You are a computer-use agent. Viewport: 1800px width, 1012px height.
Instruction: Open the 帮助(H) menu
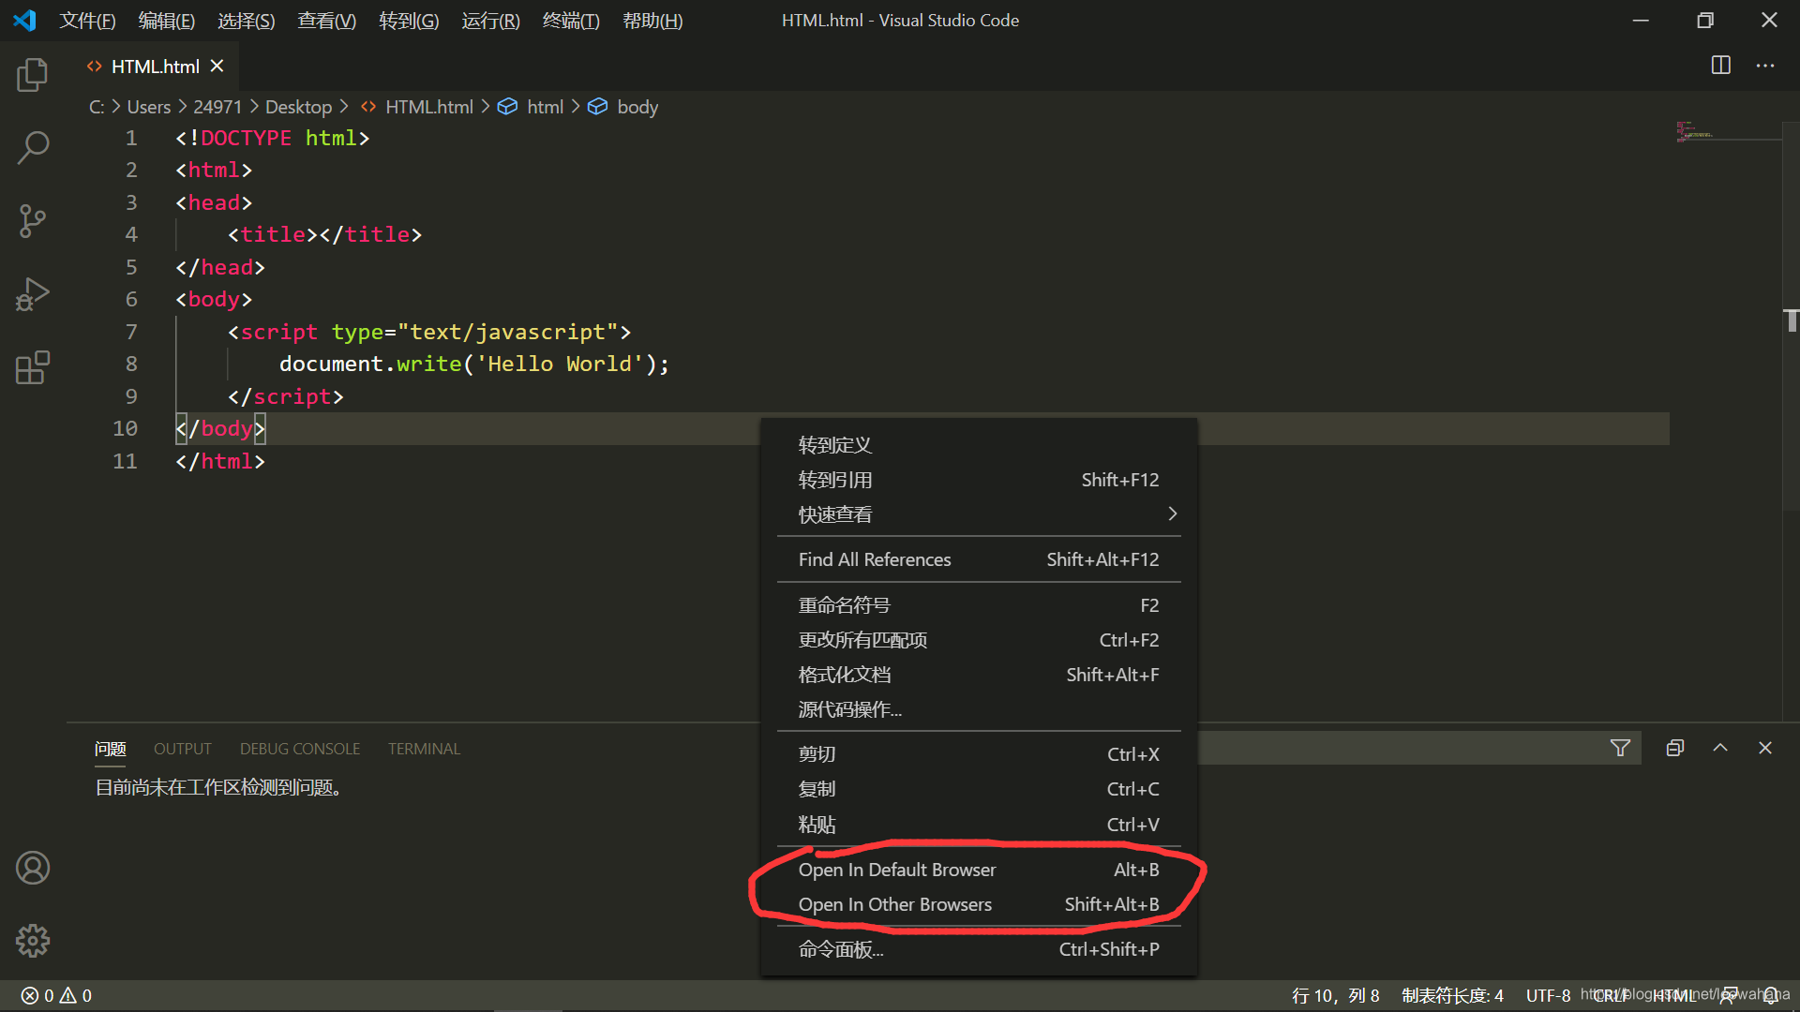click(652, 21)
